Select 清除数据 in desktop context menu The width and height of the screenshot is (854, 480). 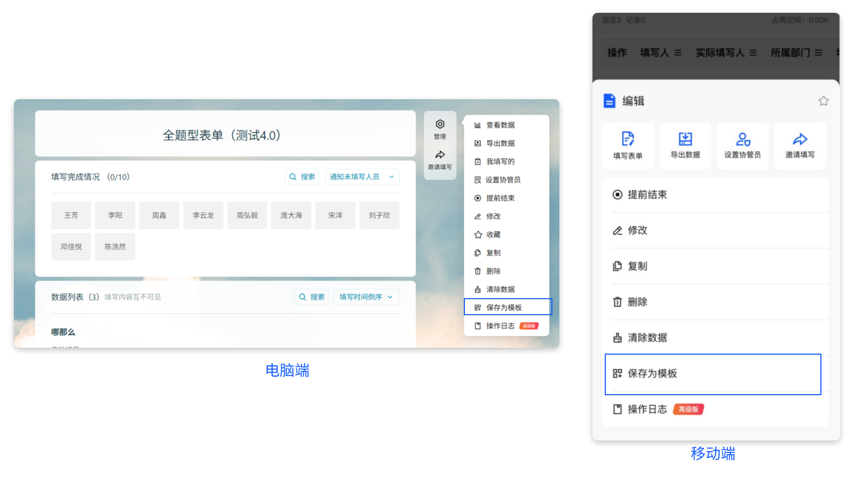[x=500, y=289]
